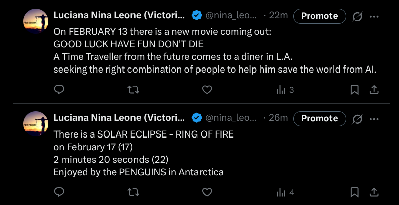Share the movie tweet
Screen dimensions: 399x205
coord(374,90)
